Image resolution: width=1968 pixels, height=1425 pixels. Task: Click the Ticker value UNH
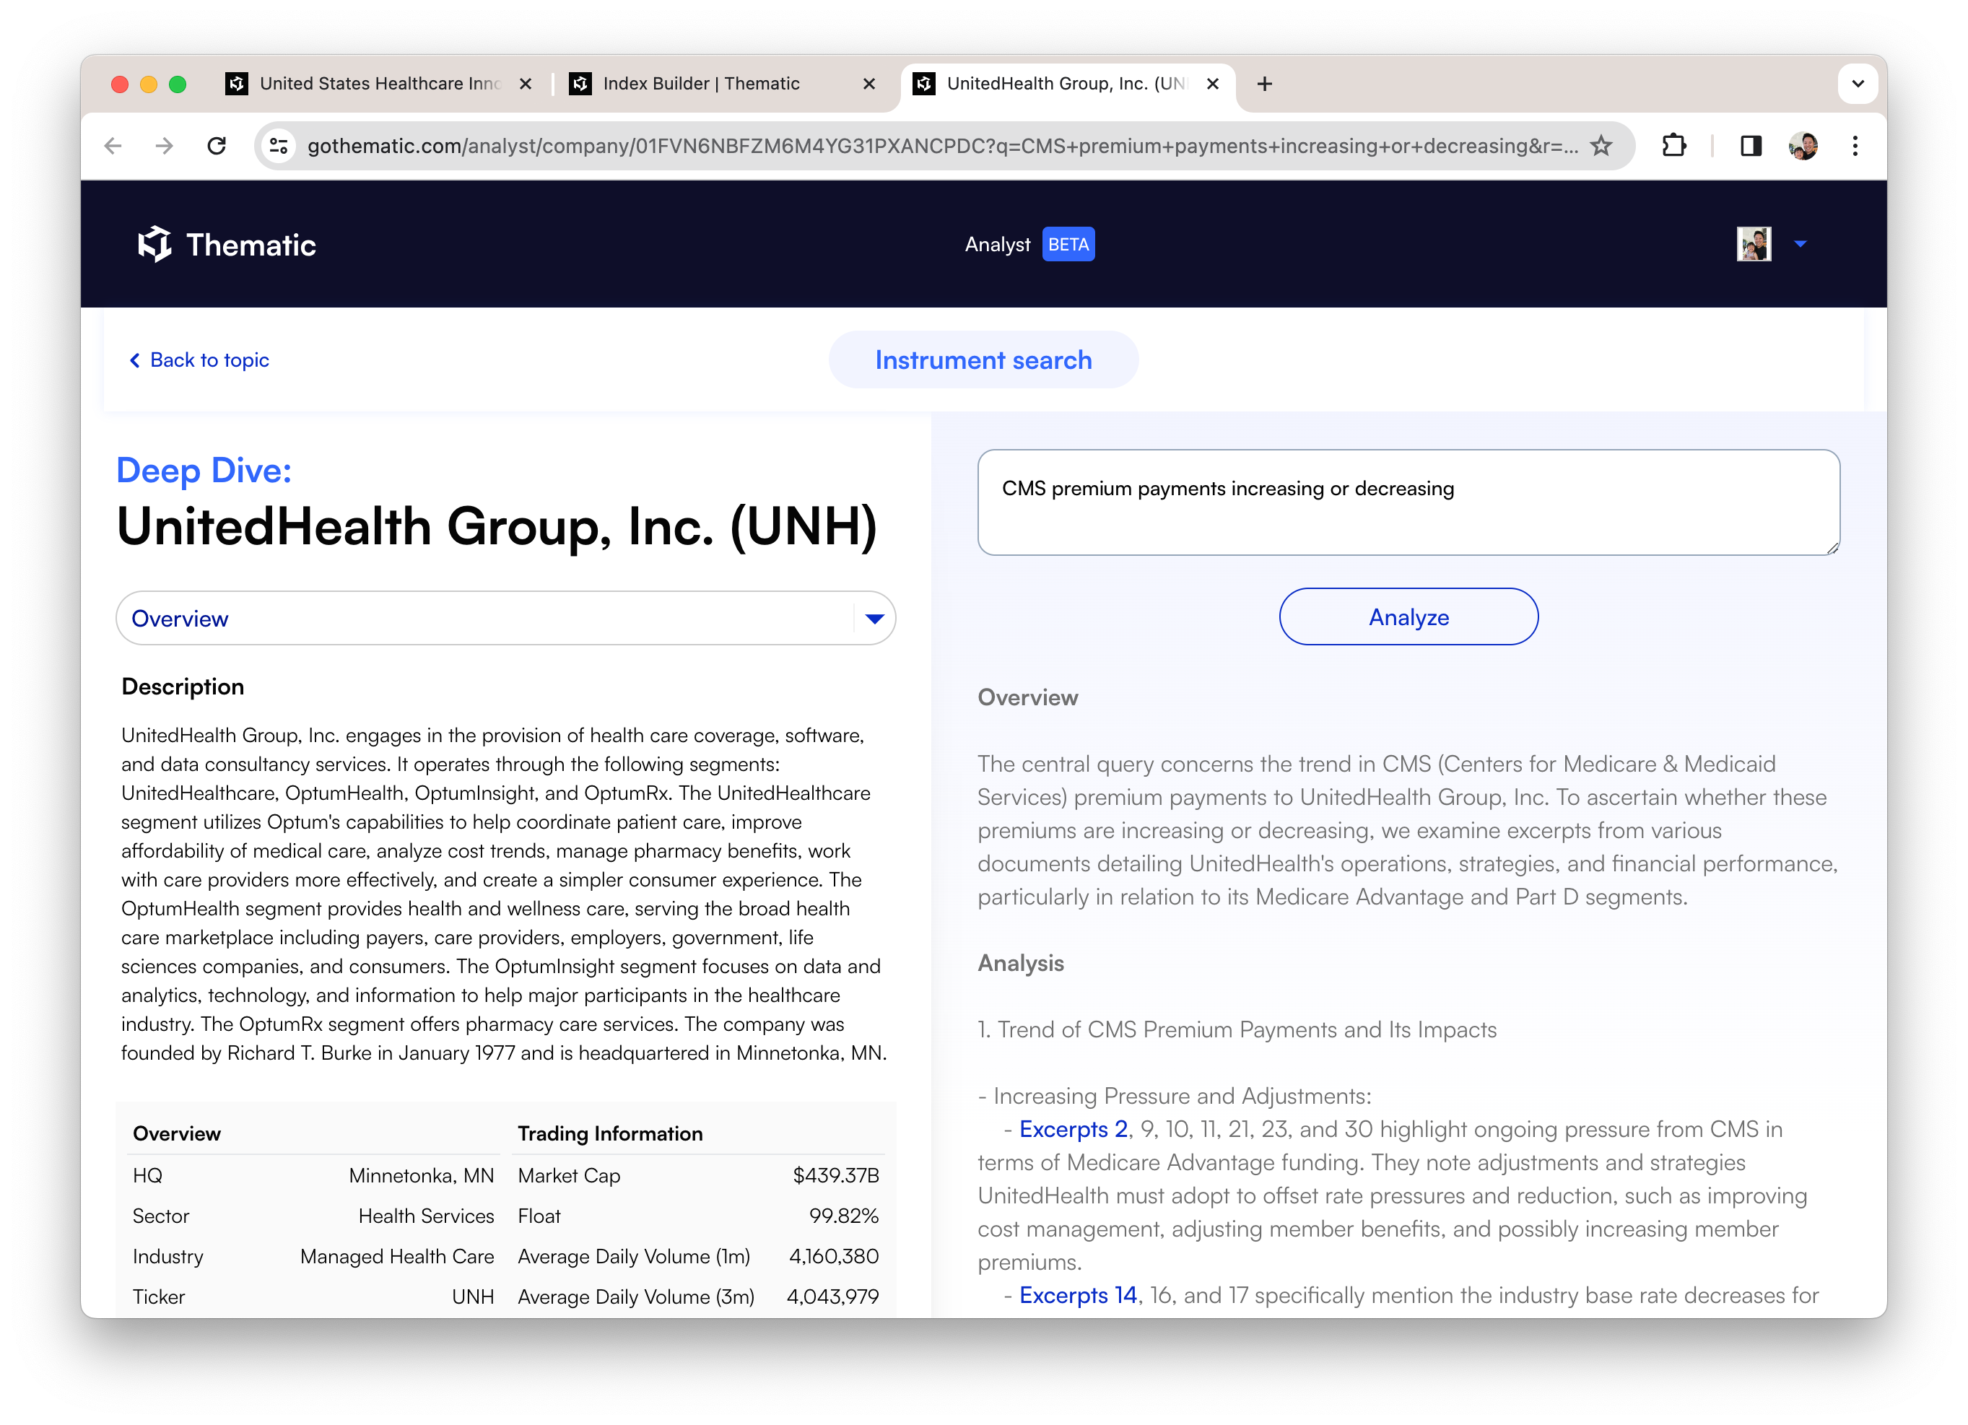(x=473, y=1297)
